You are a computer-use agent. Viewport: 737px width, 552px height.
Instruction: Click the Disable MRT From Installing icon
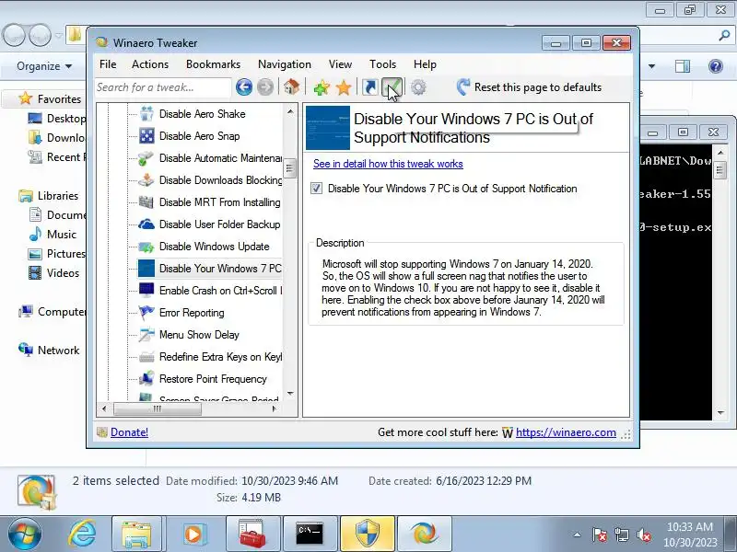tap(146, 202)
